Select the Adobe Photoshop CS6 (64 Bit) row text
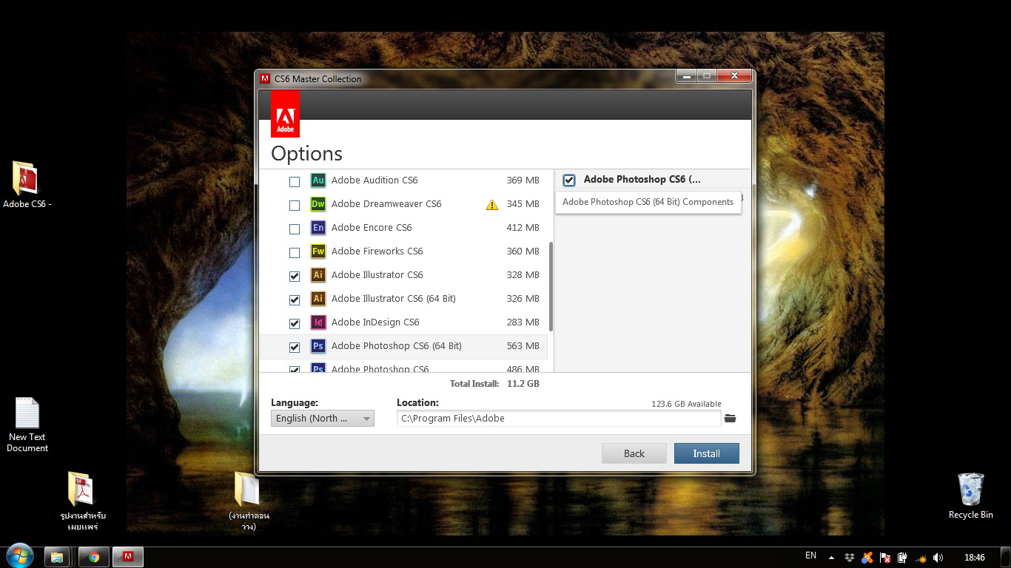The height and width of the screenshot is (568, 1011). (397, 346)
